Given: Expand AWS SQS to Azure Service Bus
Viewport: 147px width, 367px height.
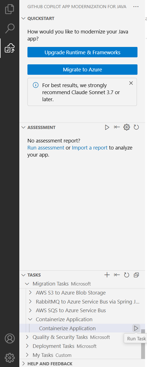Looking at the screenshot, I should click(30, 311).
